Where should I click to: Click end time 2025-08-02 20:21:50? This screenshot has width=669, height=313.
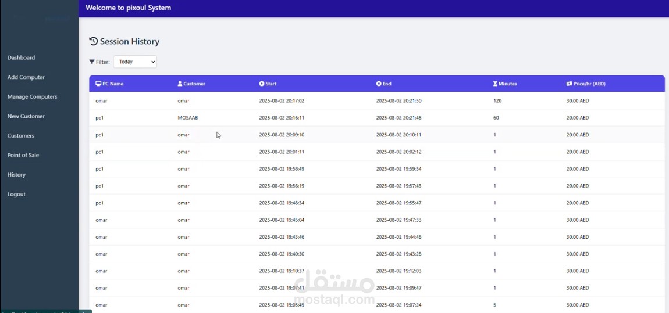[x=399, y=101]
